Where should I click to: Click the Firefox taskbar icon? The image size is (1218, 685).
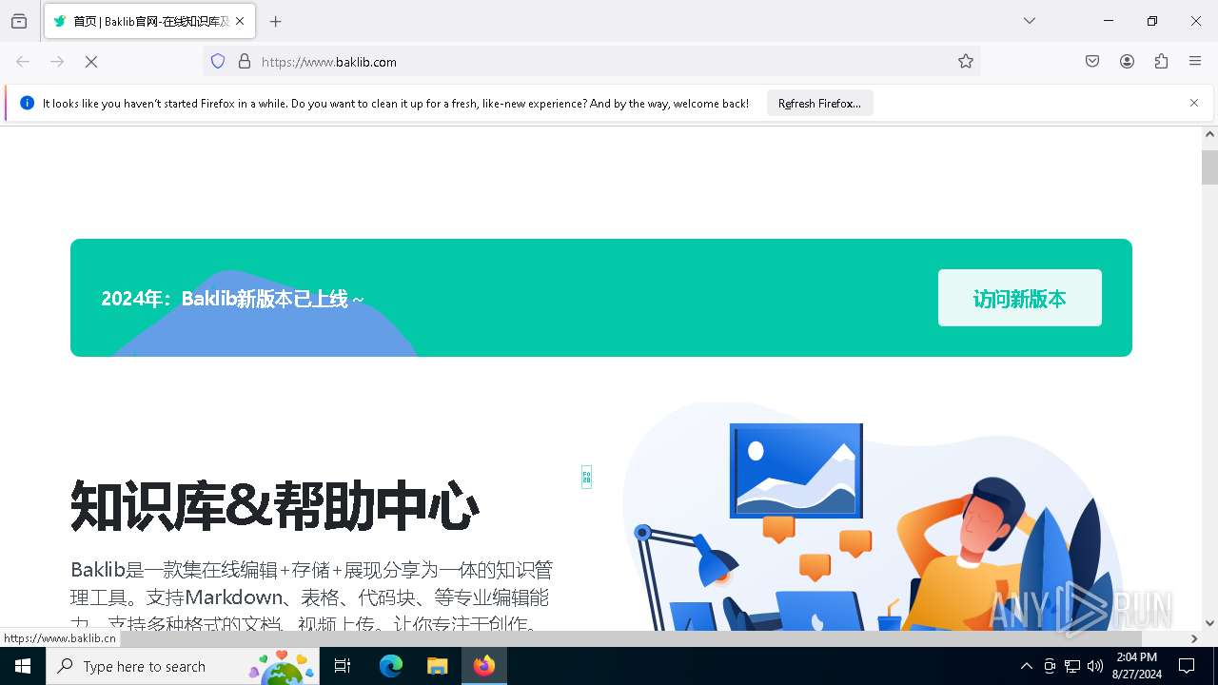[x=484, y=666]
